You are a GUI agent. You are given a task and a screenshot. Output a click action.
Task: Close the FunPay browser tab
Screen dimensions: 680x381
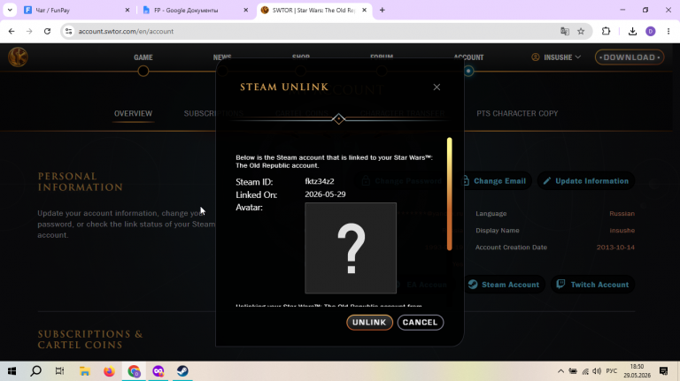(127, 10)
